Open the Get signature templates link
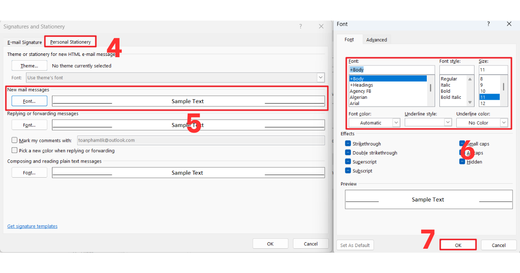Screen dimensions: 520x273 click(32, 226)
